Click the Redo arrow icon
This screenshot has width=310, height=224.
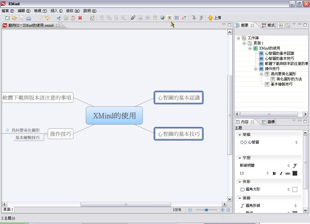point(47,18)
